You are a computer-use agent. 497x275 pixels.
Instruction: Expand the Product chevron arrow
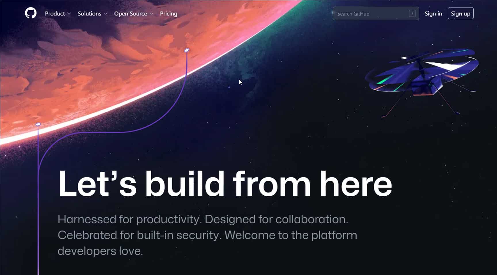pos(69,14)
